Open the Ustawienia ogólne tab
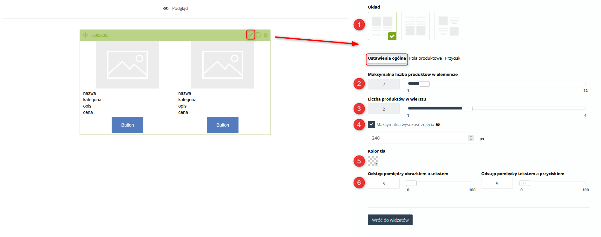The image size is (601, 237). pyautogui.click(x=387, y=58)
